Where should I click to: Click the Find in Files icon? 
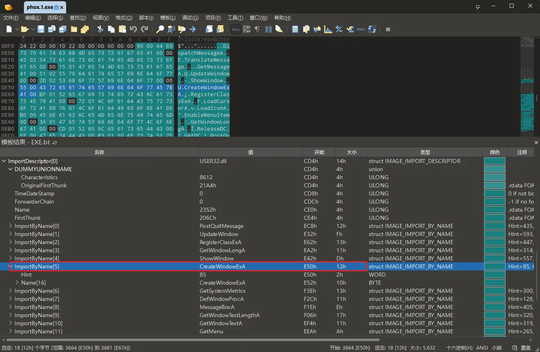182,29
